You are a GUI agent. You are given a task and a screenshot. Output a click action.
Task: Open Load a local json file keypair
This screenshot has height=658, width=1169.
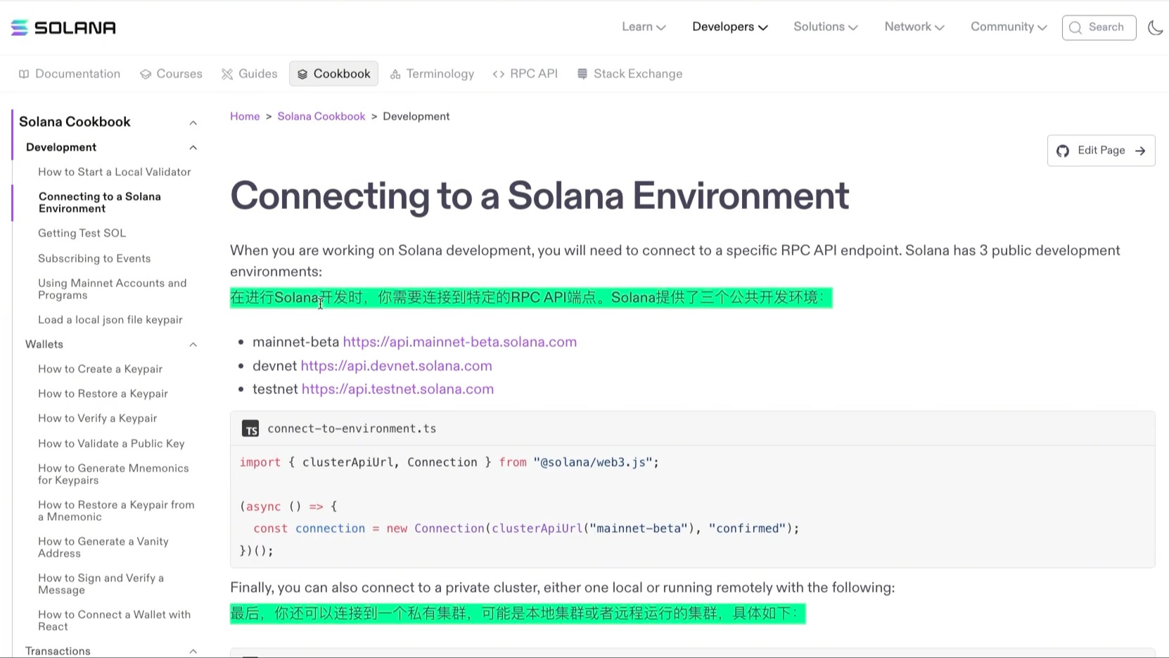[x=110, y=319]
